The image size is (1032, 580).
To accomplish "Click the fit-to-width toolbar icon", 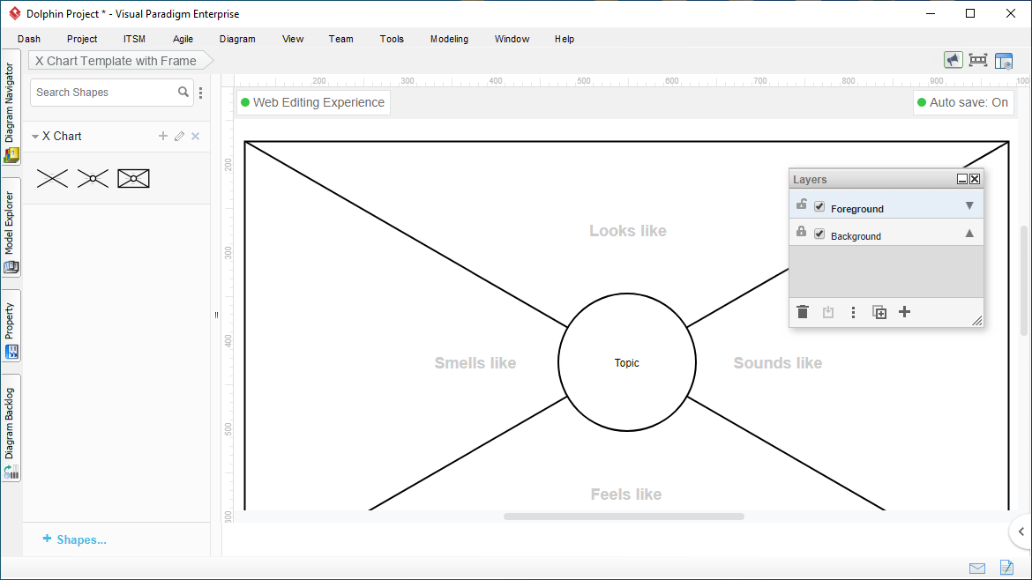I will 978,61.
